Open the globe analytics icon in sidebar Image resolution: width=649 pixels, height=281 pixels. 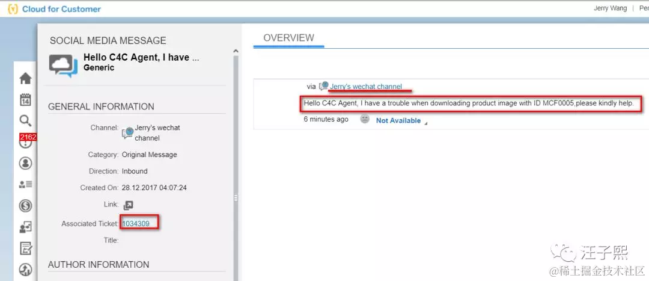(x=25, y=270)
